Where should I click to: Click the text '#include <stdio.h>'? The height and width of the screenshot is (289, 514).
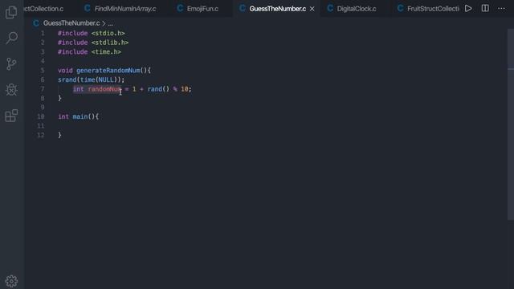click(91, 34)
